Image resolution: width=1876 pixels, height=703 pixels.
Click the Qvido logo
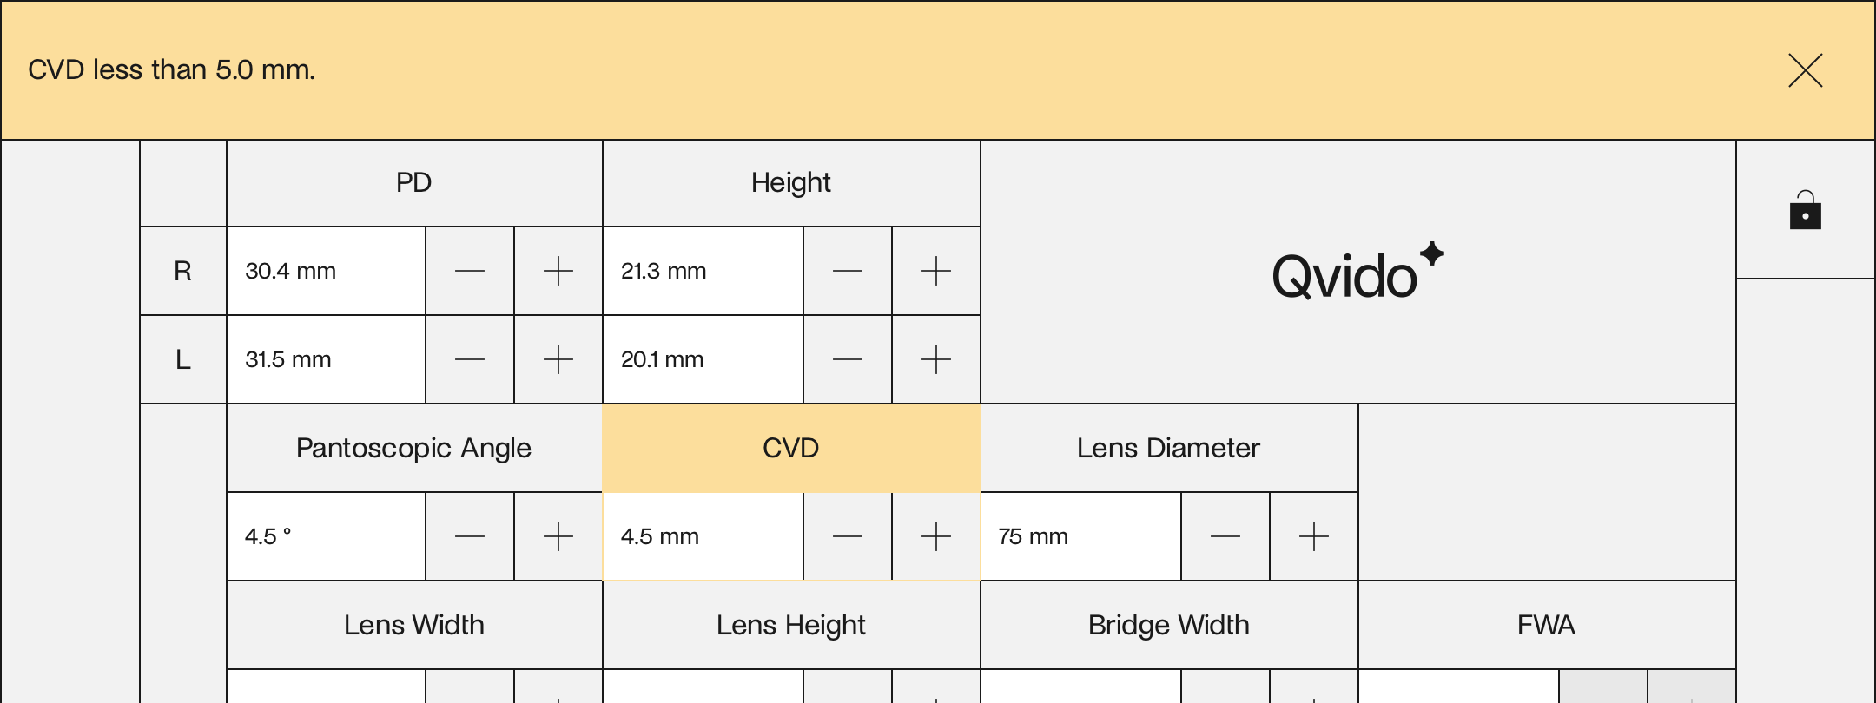(x=1357, y=272)
